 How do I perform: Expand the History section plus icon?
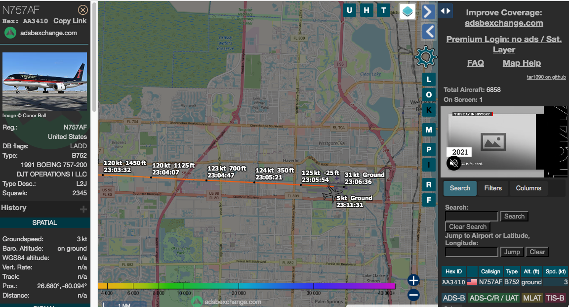[x=83, y=209]
